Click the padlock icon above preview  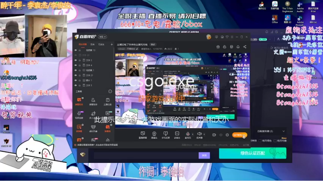tap(224, 47)
